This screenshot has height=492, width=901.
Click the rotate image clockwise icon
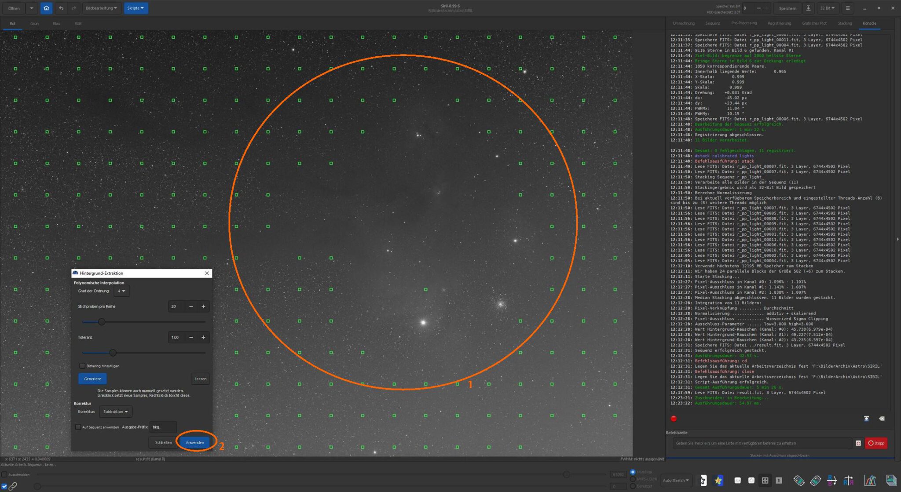point(815,481)
